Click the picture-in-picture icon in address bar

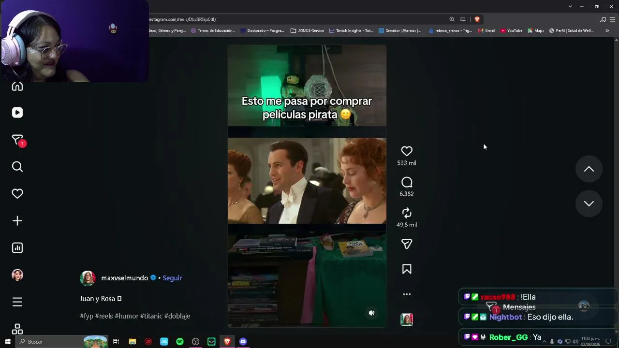[x=463, y=19]
